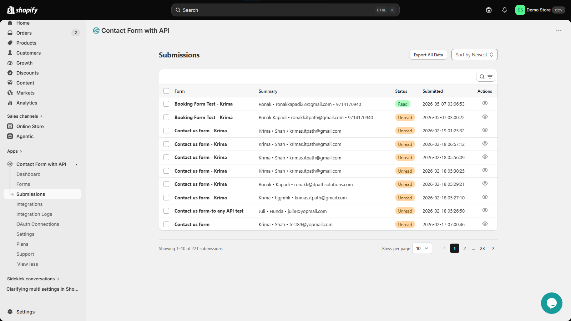Click the Customers person icon
The image size is (571, 321).
(10, 53)
